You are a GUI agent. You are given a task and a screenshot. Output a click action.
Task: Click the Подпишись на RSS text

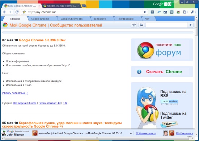click(173, 94)
